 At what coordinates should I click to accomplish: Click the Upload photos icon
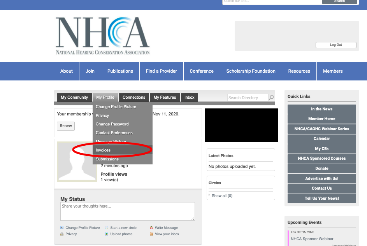click(x=107, y=234)
